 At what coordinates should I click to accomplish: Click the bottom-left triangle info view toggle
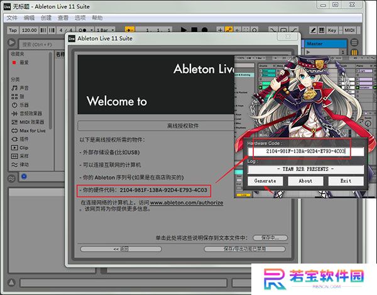pyautogui.click(x=11, y=282)
